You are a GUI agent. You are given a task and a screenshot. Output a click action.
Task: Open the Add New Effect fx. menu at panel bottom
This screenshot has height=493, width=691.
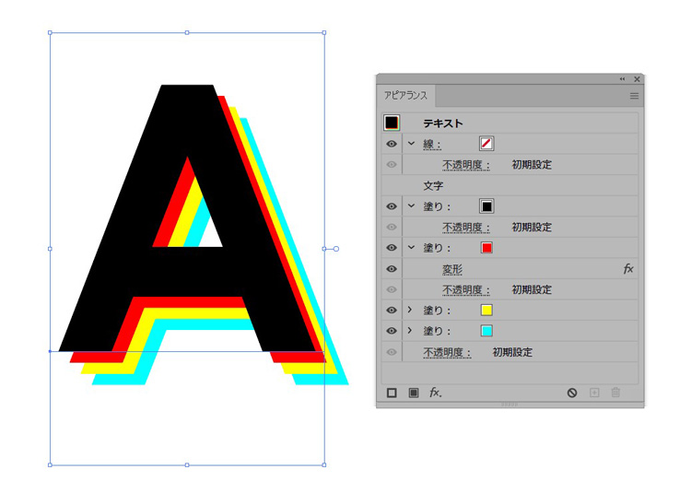pos(436,393)
